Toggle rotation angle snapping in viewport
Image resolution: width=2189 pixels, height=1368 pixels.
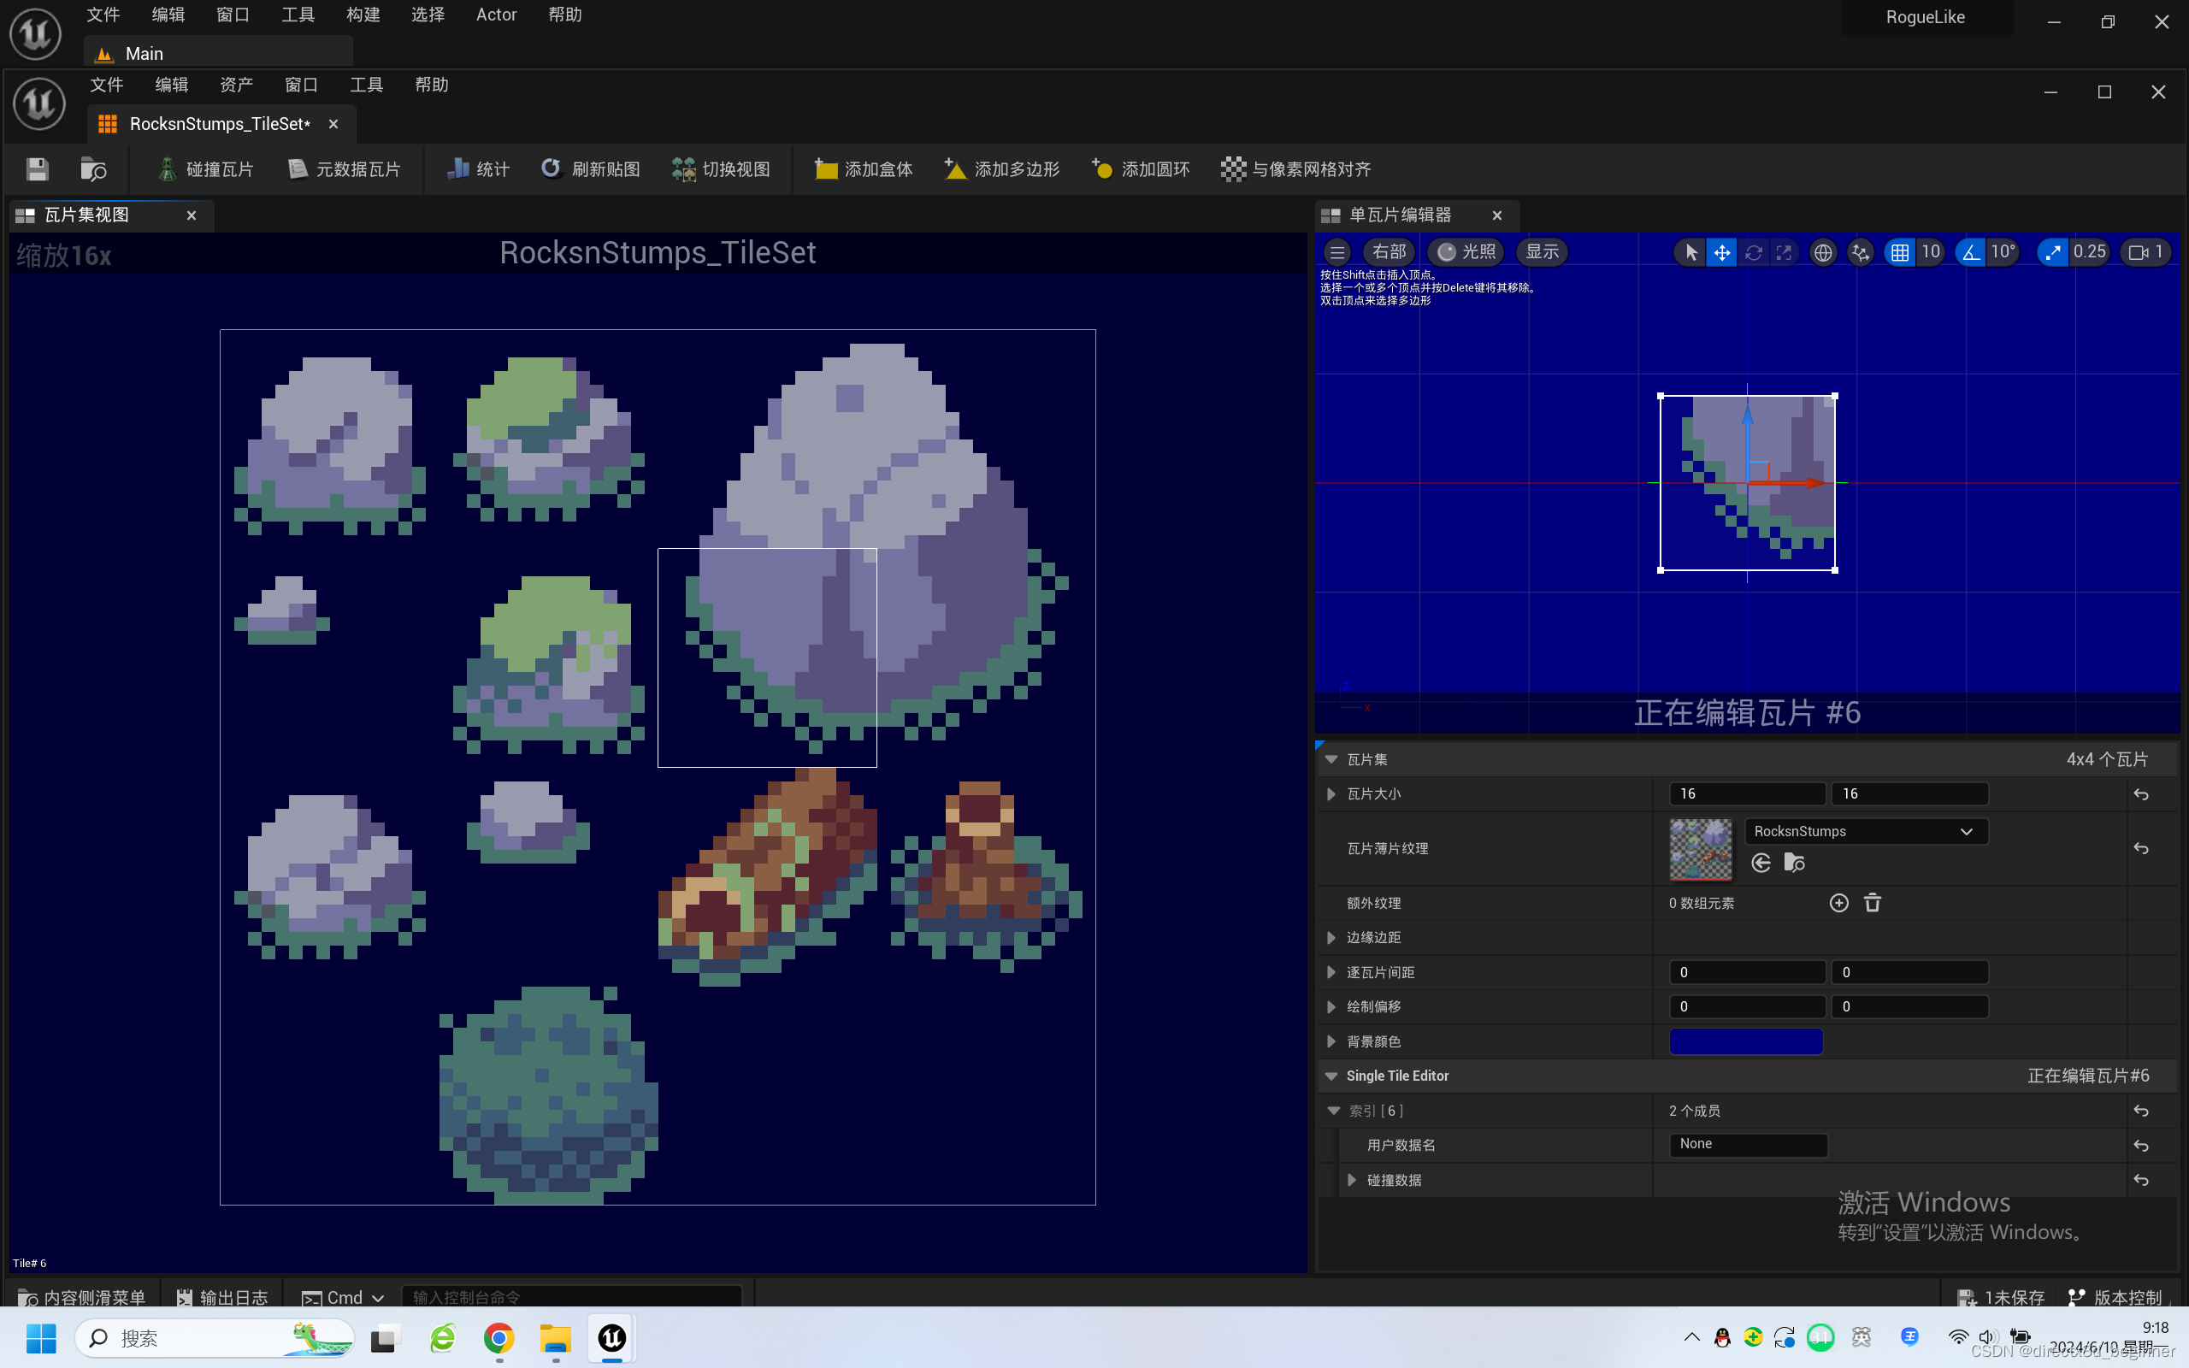click(1970, 252)
